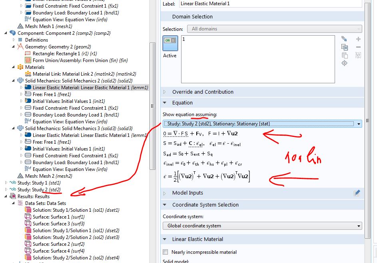Open the Coordinate system dropdown
The image size is (377, 263).
click(x=262, y=226)
